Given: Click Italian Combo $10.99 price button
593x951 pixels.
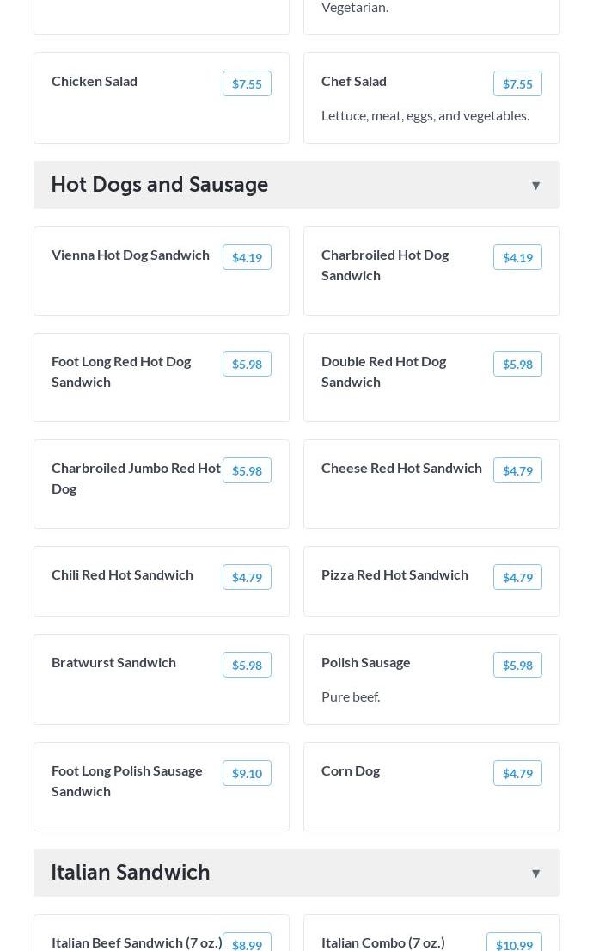Looking at the screenshot, I should (514, 944).
